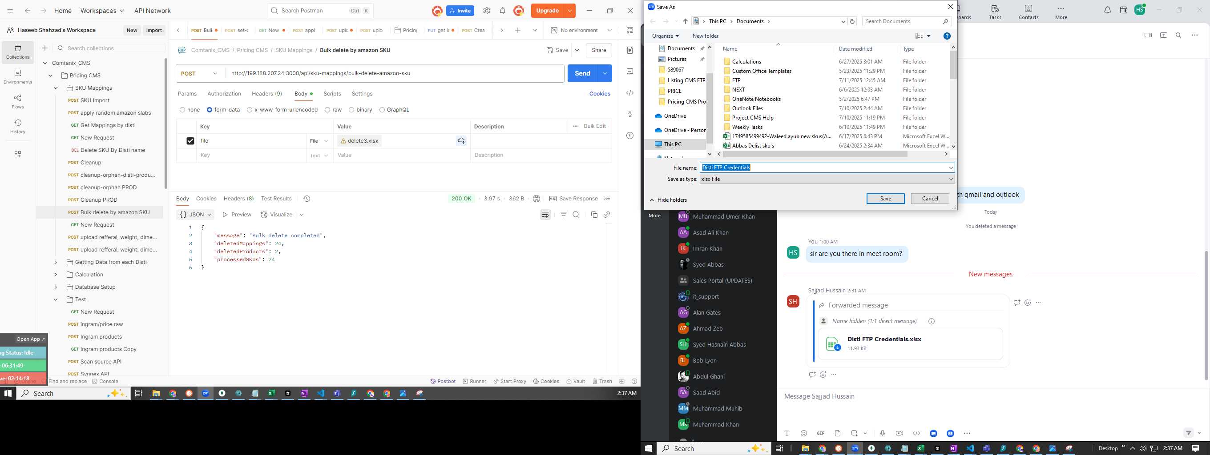Click Cancel in the Save As dialog

click(930, 199)
